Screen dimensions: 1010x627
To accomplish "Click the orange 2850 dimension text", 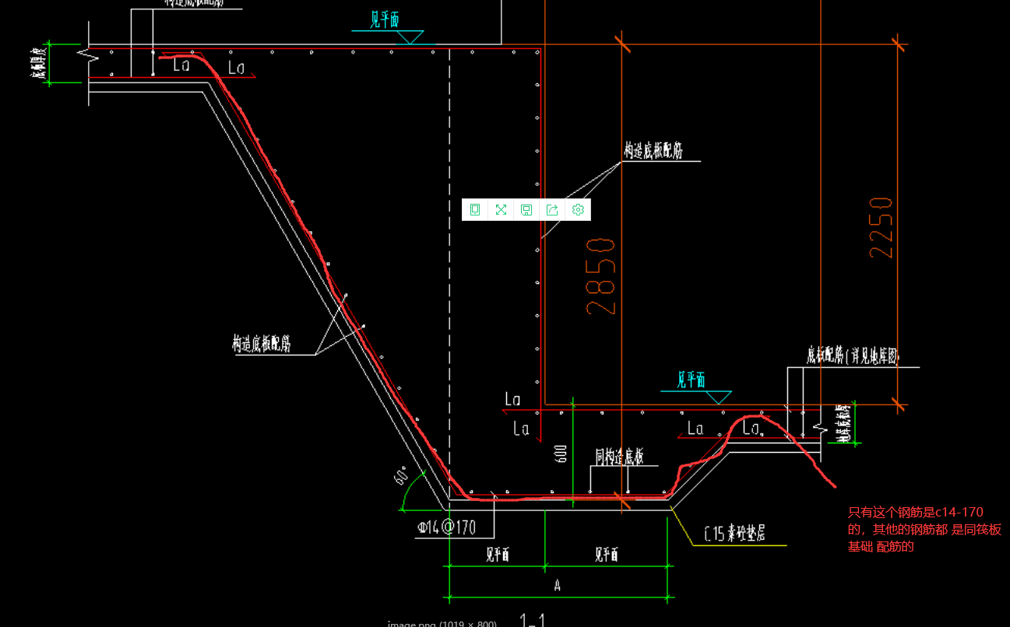I will pyautogui.click(x=601, y=277).
